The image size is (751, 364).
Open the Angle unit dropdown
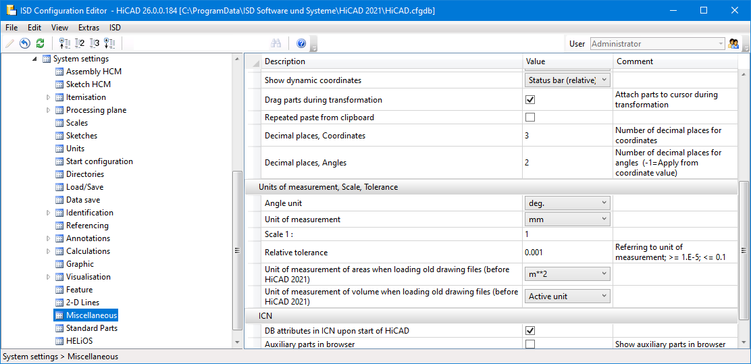point(567,203)
